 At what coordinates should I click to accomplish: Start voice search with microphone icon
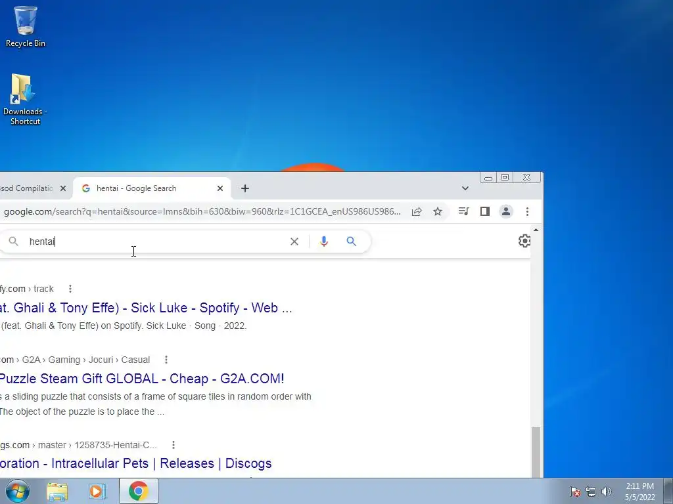[x=324, y=241]
